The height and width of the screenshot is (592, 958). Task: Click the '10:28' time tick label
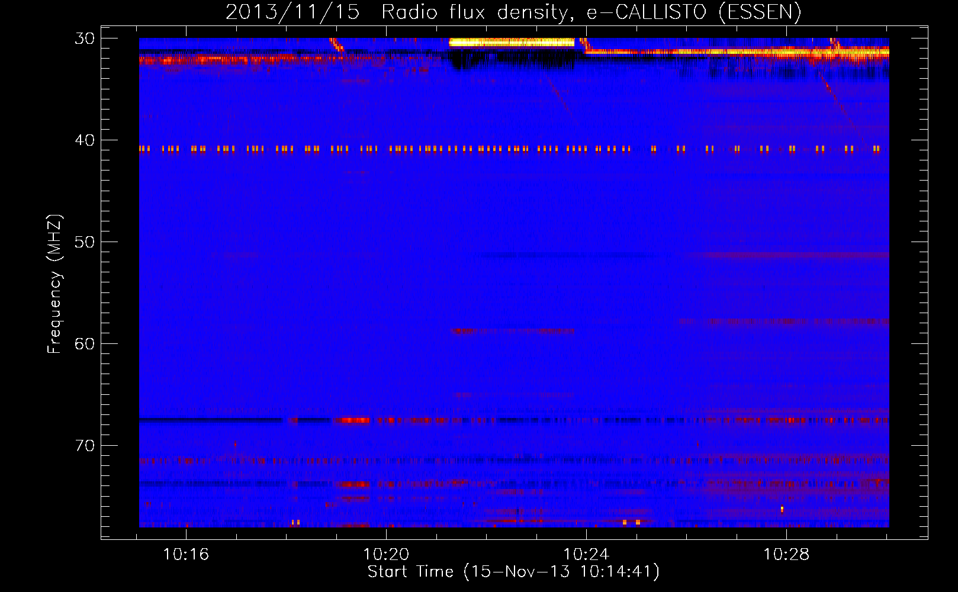tap(786, 555)
